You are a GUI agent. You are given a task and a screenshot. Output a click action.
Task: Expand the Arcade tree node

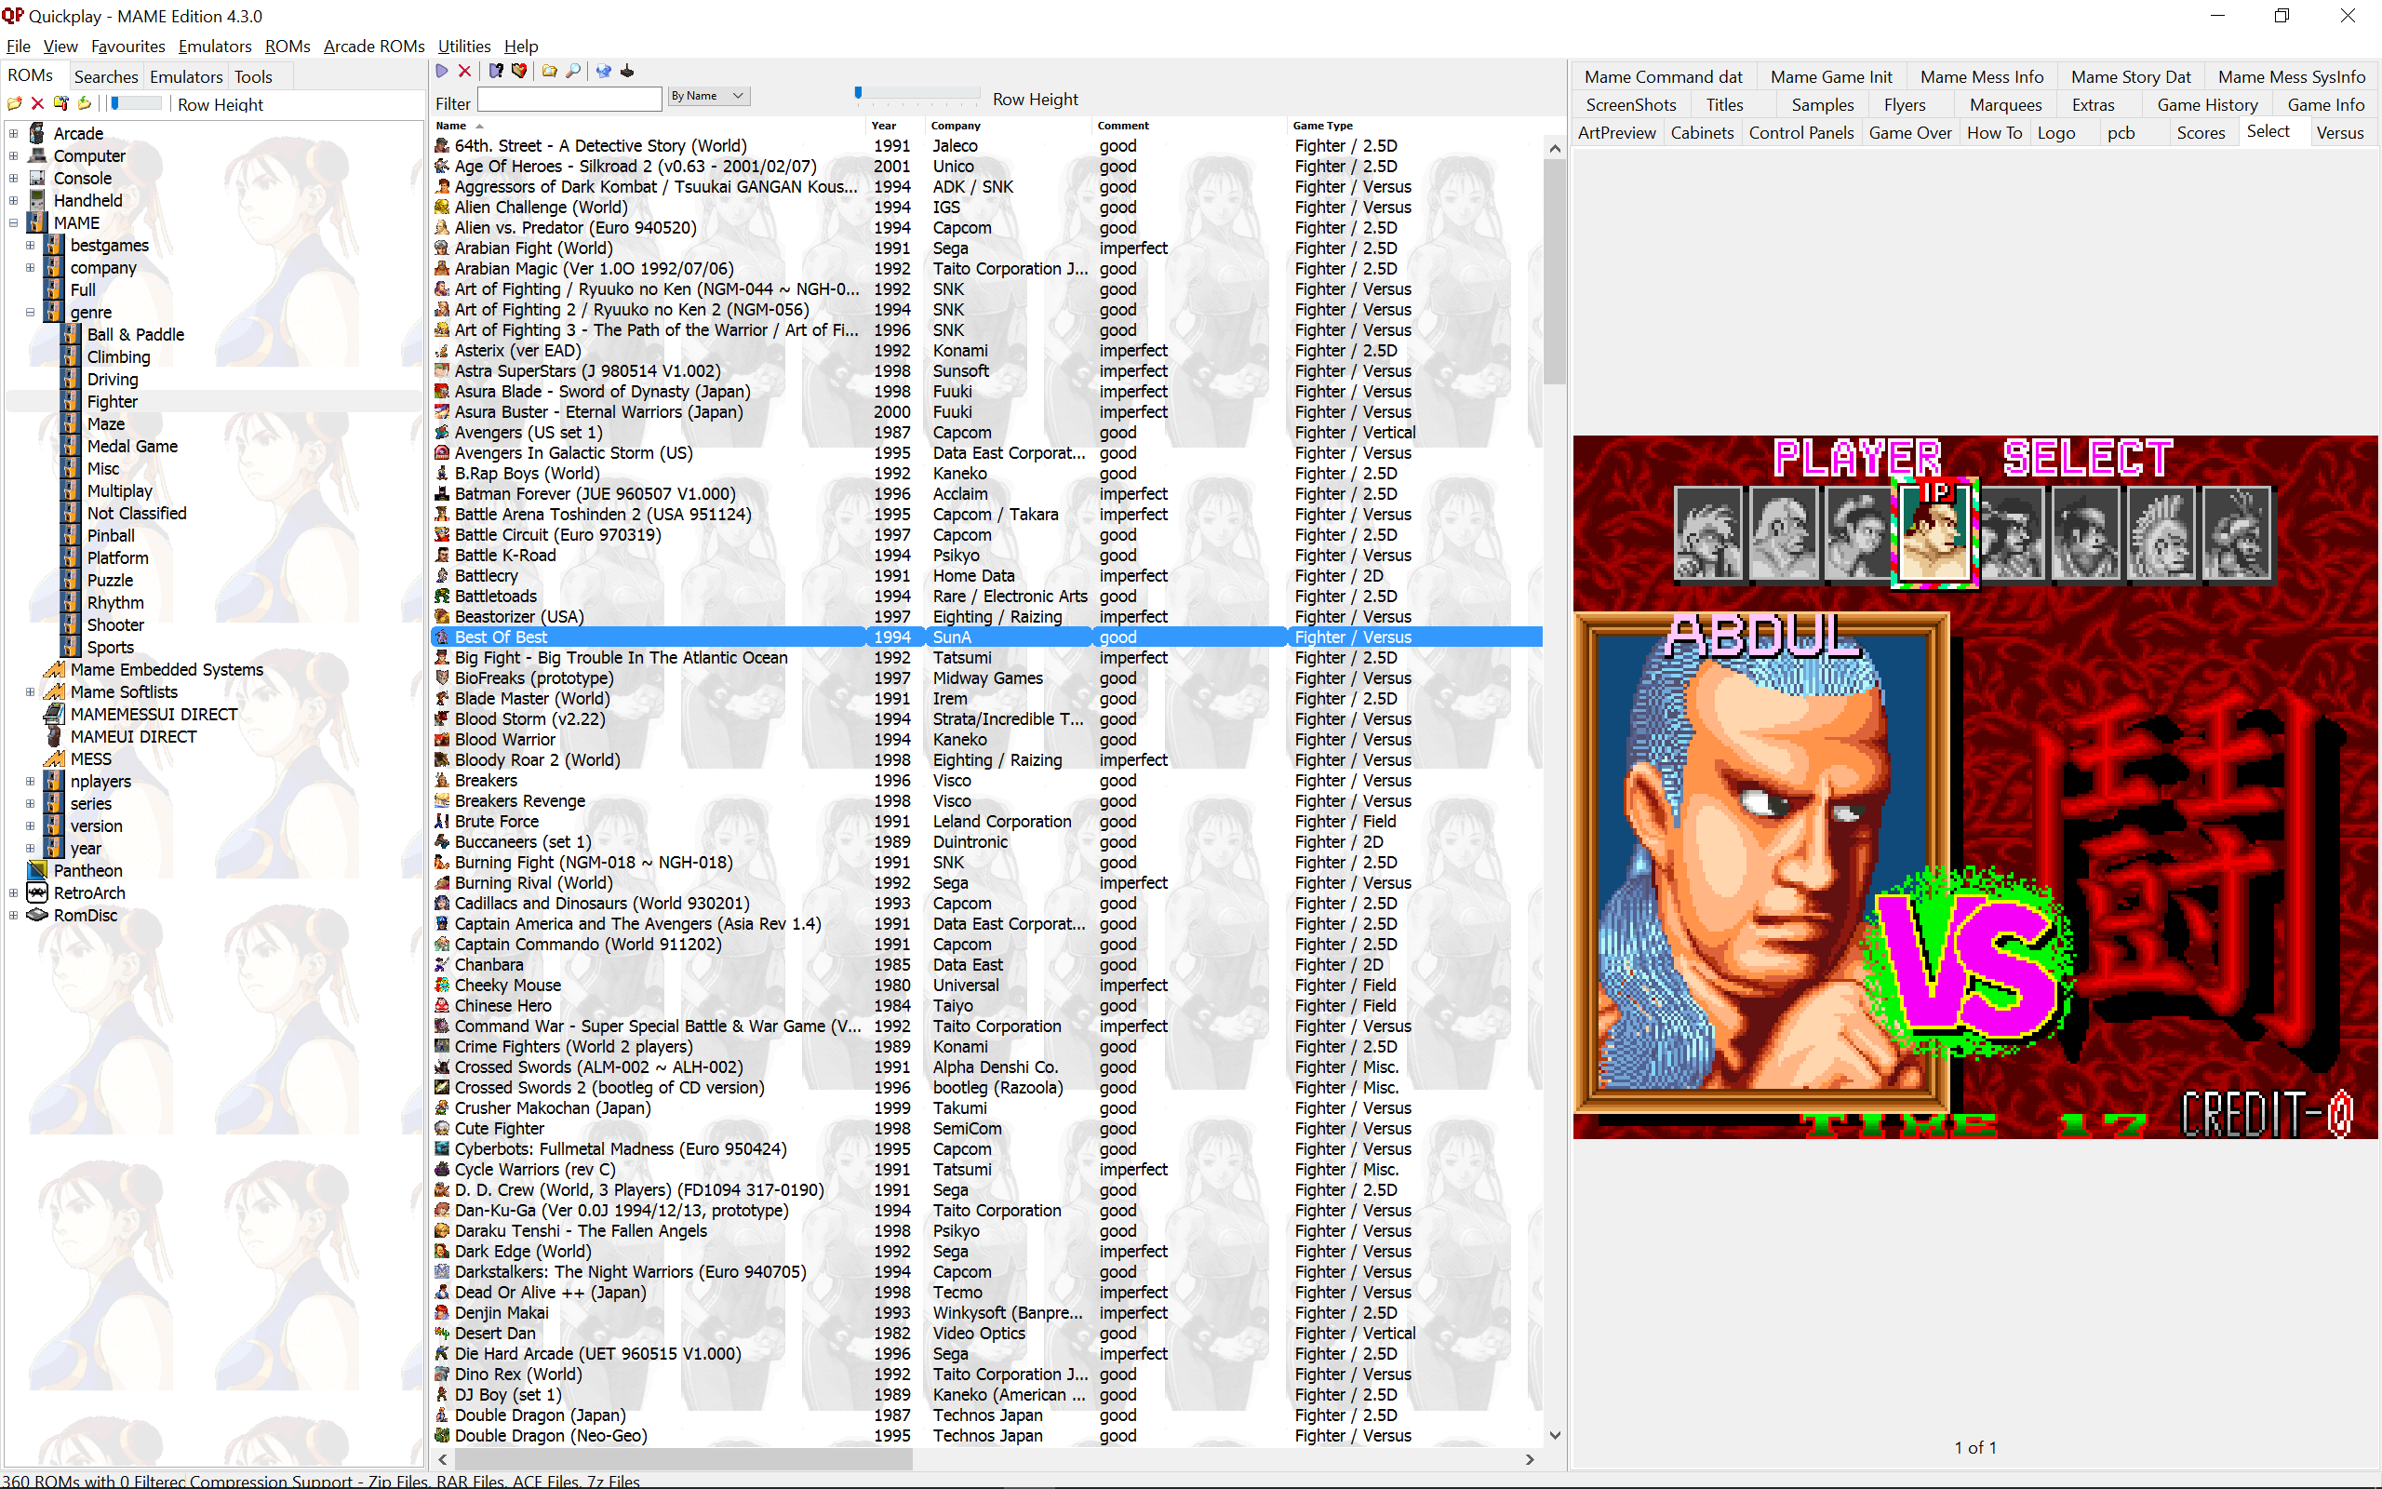(14, 133)
